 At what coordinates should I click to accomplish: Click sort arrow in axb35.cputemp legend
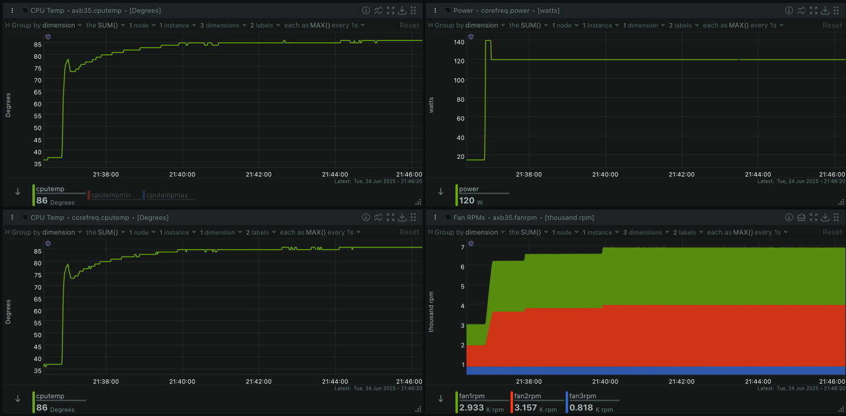point(18,192)
